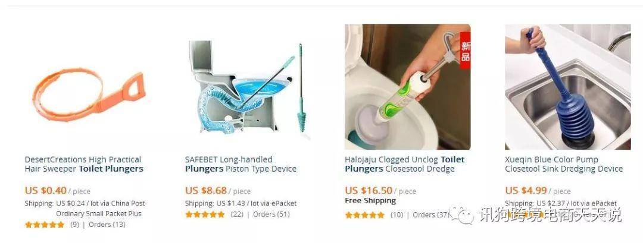Open the SAFEBET Long-handled Plungers title link
This screenshot has width=643, height=243.
[x=241, y=164]
